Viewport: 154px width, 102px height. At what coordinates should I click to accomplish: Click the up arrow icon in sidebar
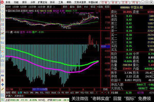click(x=2, y=11)
